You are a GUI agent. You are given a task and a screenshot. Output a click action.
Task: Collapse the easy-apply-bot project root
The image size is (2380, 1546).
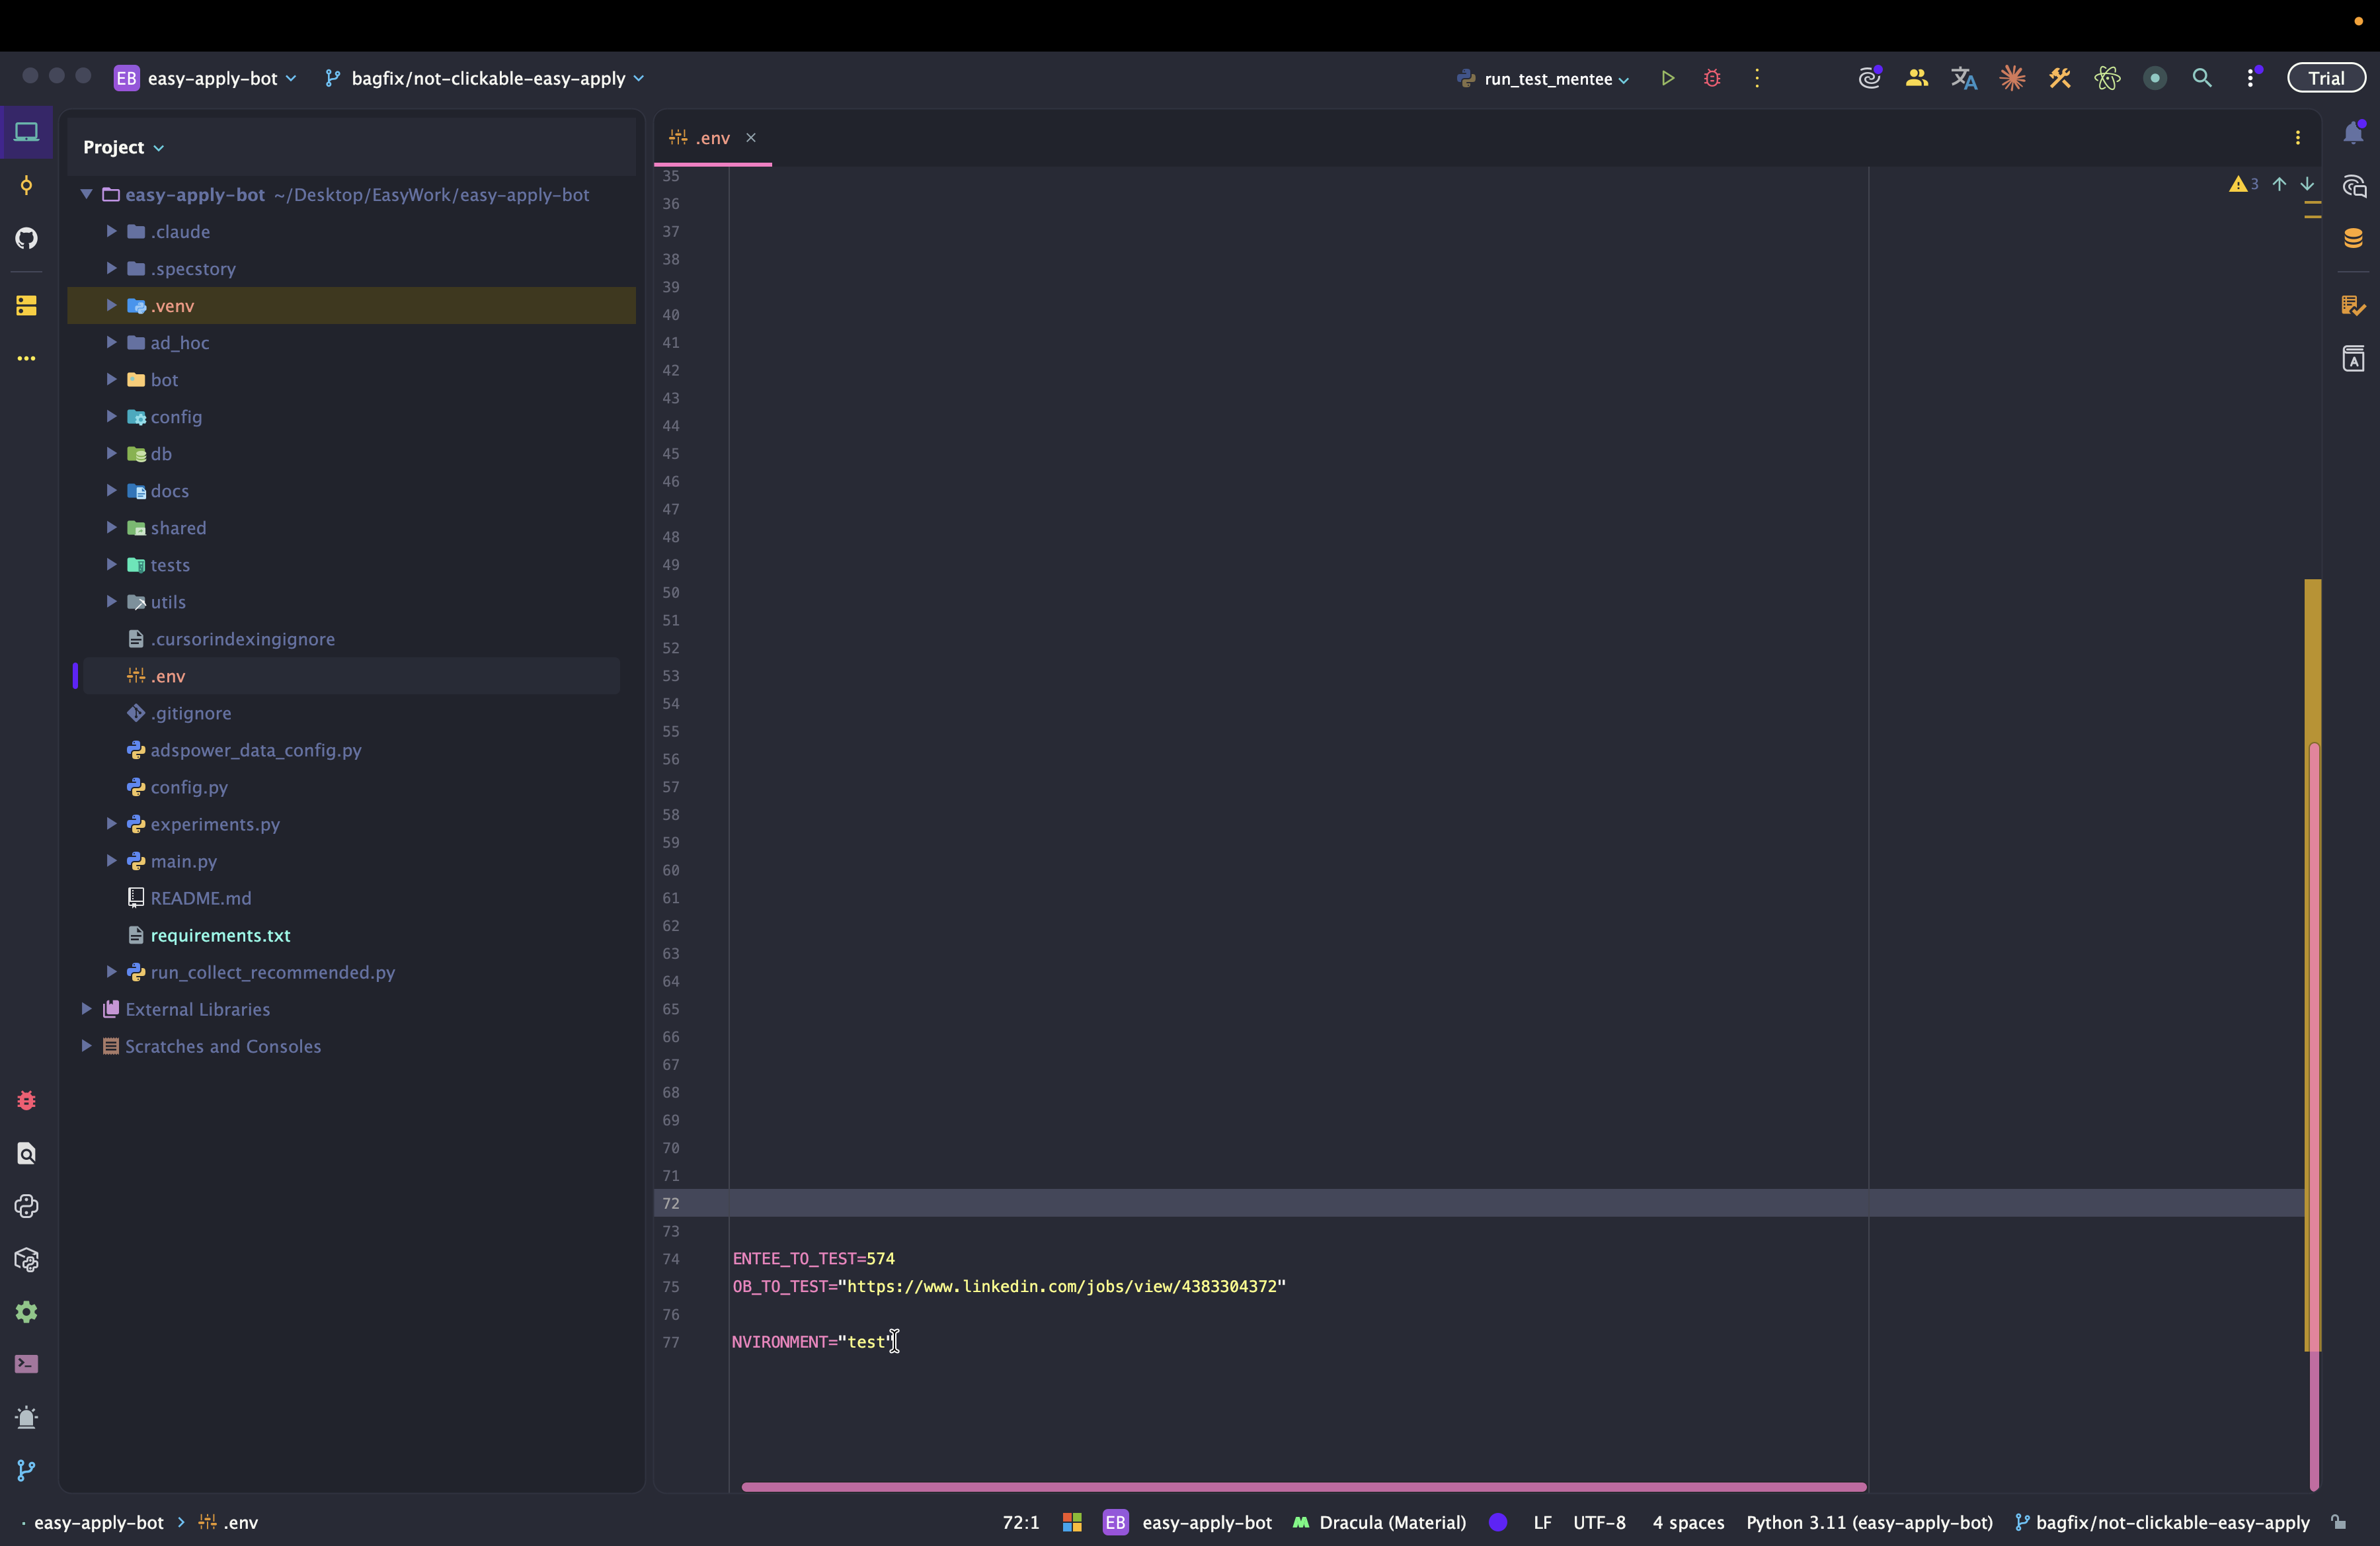87,194
